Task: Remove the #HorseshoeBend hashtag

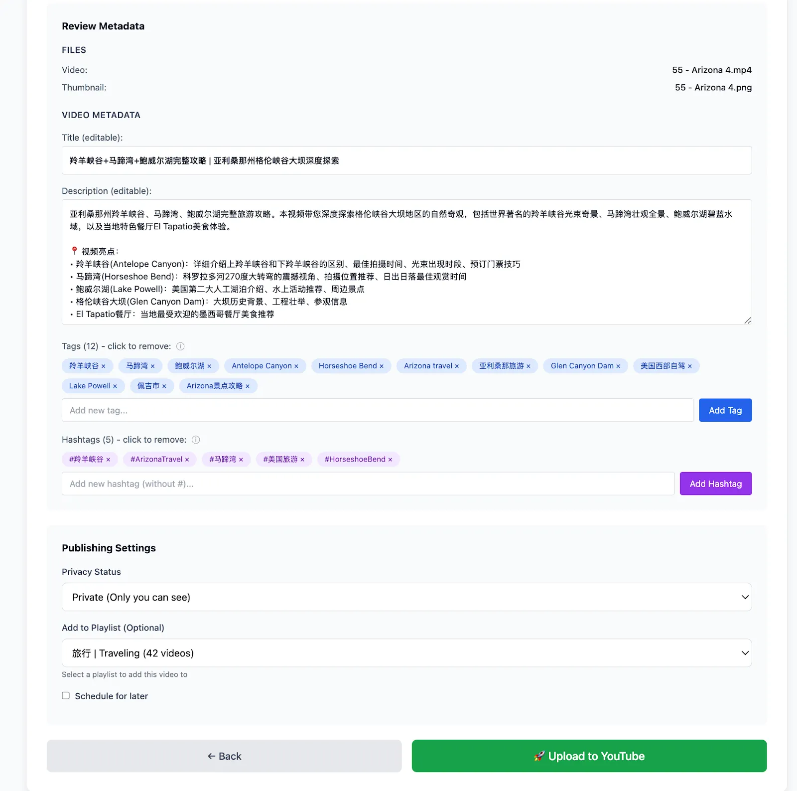Action: click(359, 459)
